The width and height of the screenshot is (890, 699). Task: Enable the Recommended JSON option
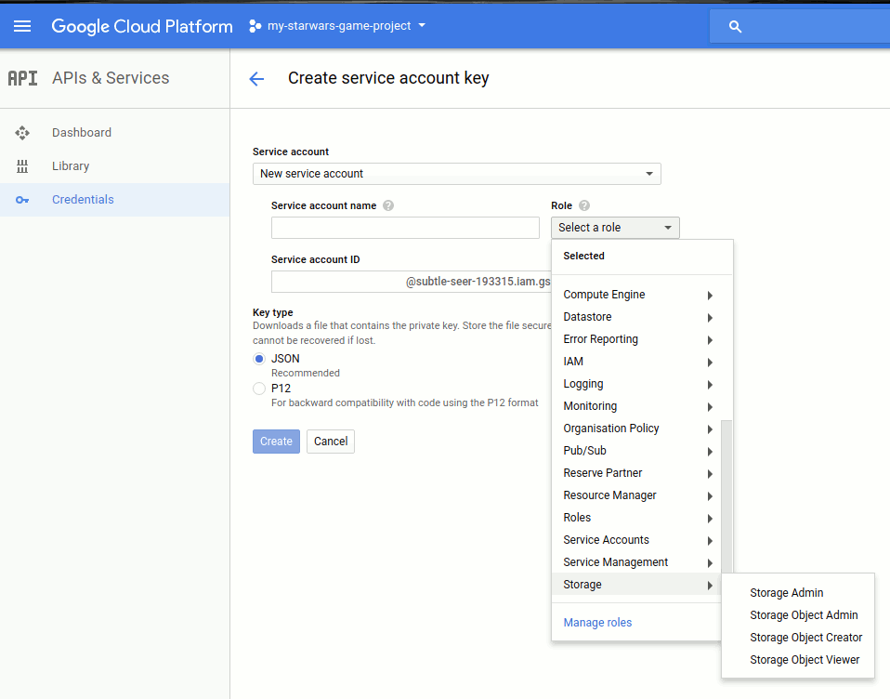(260, 358)
